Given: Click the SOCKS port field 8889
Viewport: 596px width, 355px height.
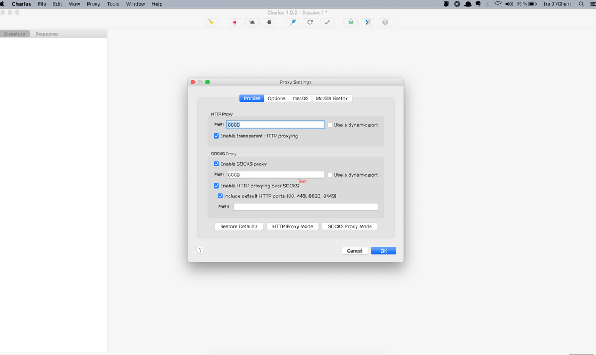Looking at the screenshot, I should (x=275, y=175).
